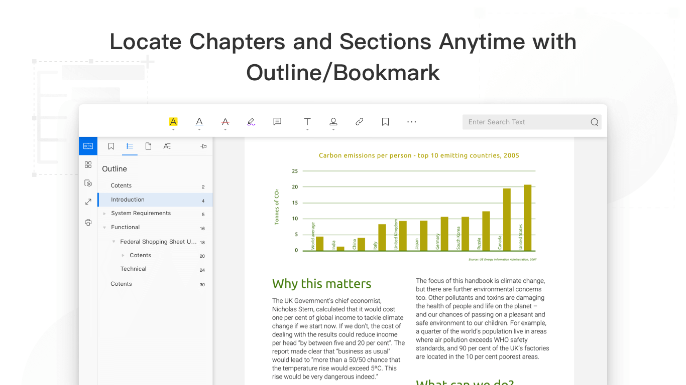Select the Link tool in toolbar
The height and width of the screenshot is (385, 686).
tap(360, 122)
